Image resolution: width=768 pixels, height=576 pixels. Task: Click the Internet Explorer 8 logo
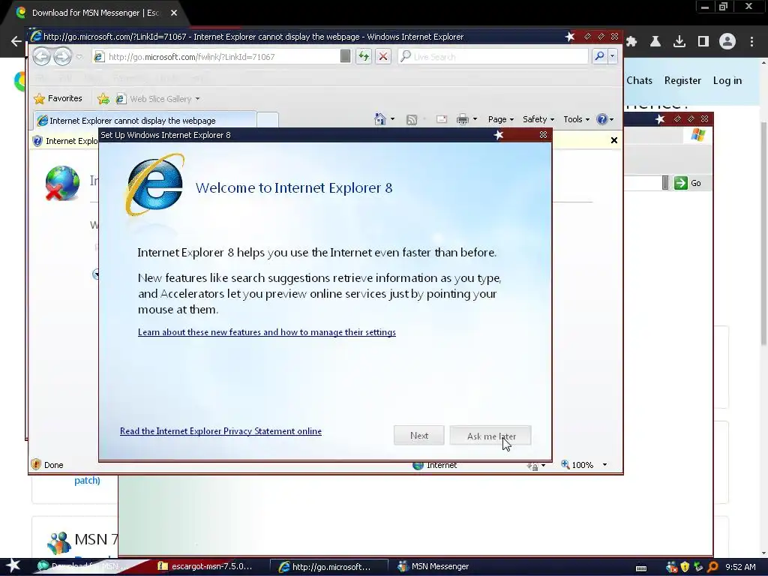coord(155,184)
